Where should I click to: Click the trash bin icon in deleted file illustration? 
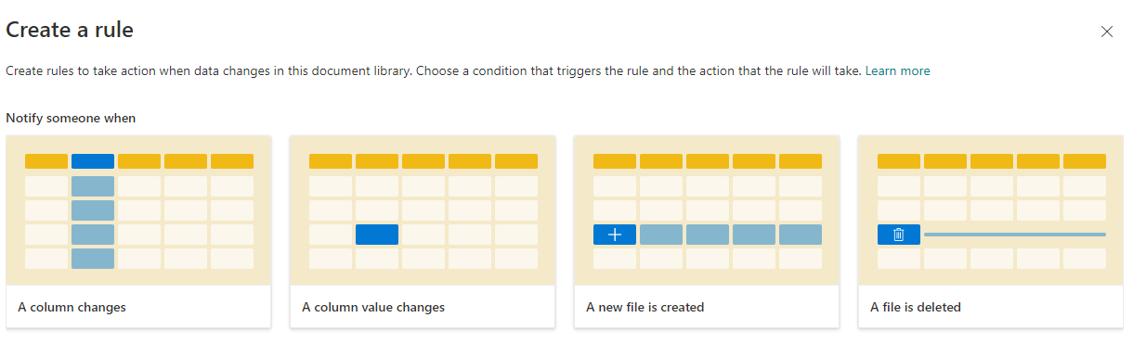click(899, 235)
